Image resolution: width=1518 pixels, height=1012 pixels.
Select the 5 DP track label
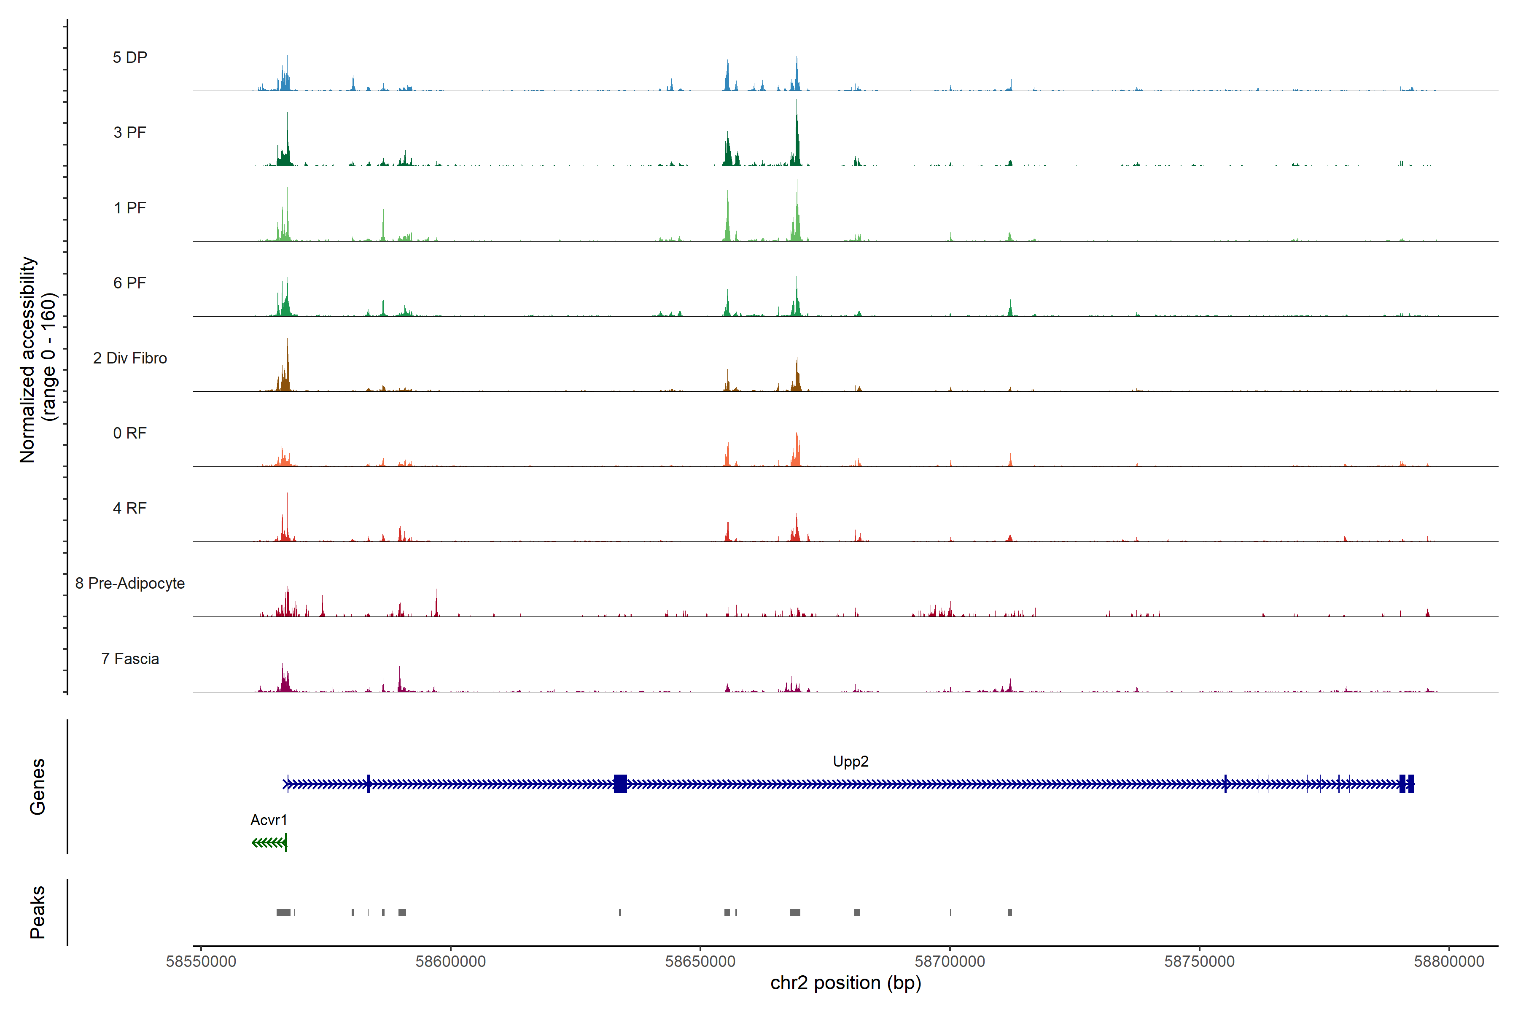click(x=130, y=57)
